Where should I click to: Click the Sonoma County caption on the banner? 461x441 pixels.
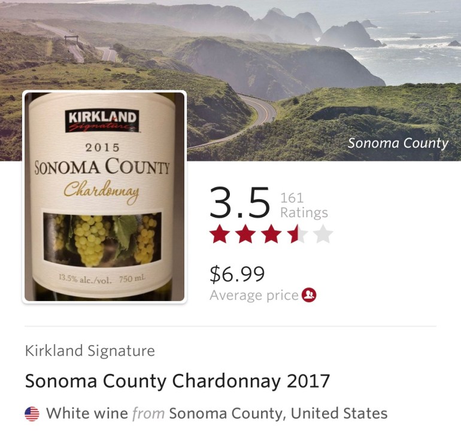pyautogui.click(x=398, y=143)
